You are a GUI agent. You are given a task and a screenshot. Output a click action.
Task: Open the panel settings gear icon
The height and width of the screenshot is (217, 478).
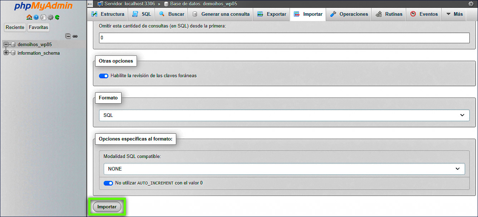[50, 17]
